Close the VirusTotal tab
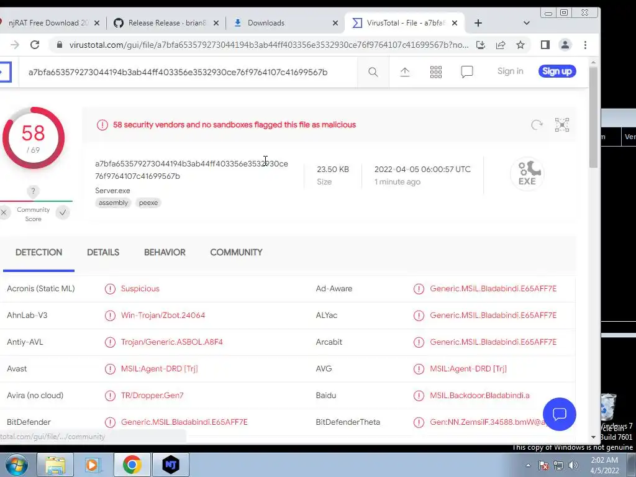This screenshot has height=477, width=636. pos(455,23)
